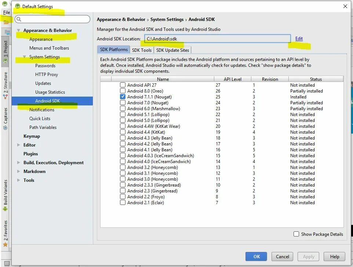Sort by the Name column header
This screenshot has height=267, width=353.
click(163, 79)
